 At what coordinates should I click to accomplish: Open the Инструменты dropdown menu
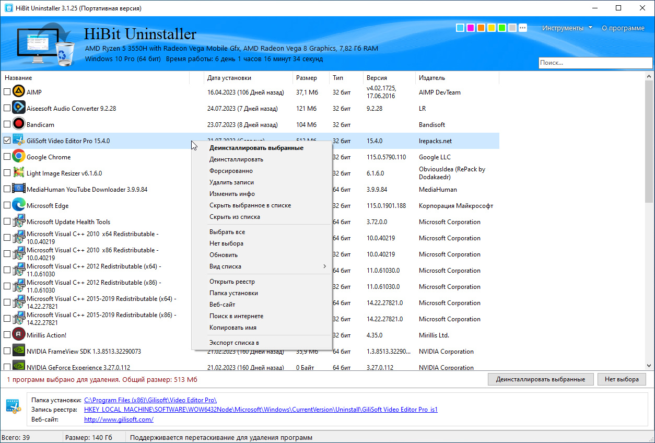[x=567, y=28]
